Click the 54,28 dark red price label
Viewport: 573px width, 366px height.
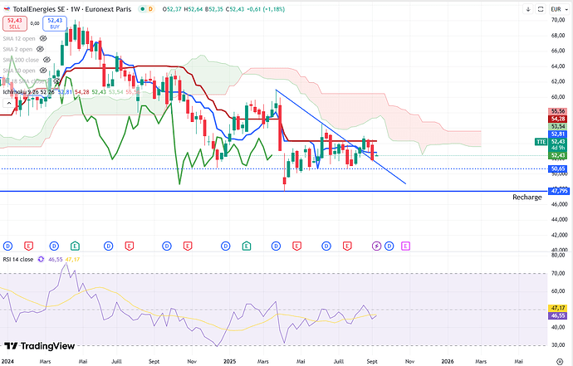click(558, 119)
